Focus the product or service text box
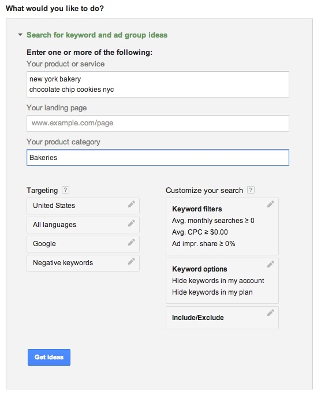Viewport: 321px width, 394px height. [x=158, y=84]
